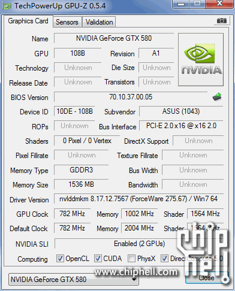235x291 pixels.
Task: Click the "Driver Version" label
Action: 29,200
